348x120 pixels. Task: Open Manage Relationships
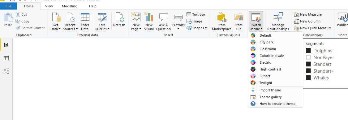278,22
